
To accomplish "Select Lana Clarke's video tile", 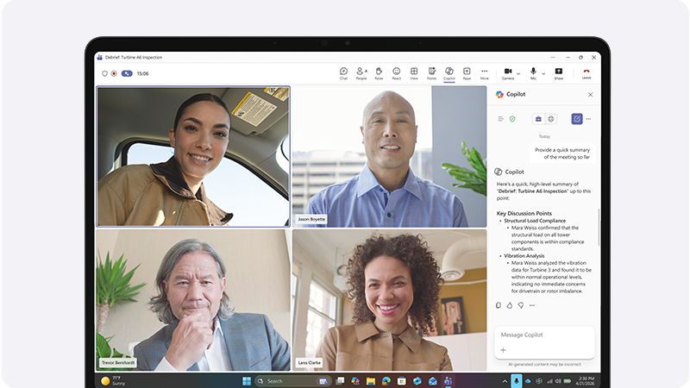I will [390, 300].
